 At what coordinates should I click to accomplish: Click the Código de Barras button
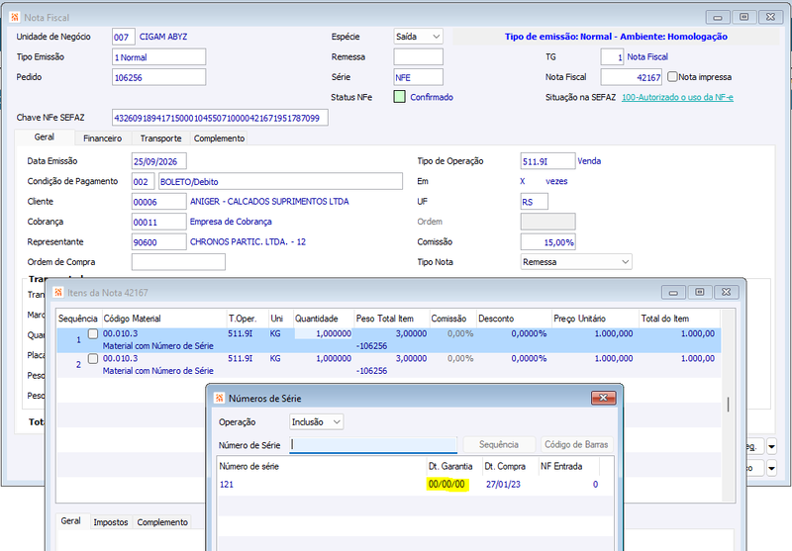[576, 444]
